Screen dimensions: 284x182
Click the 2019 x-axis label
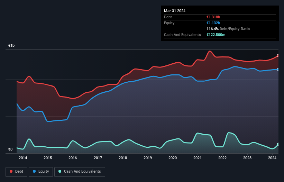click(148, 158)
